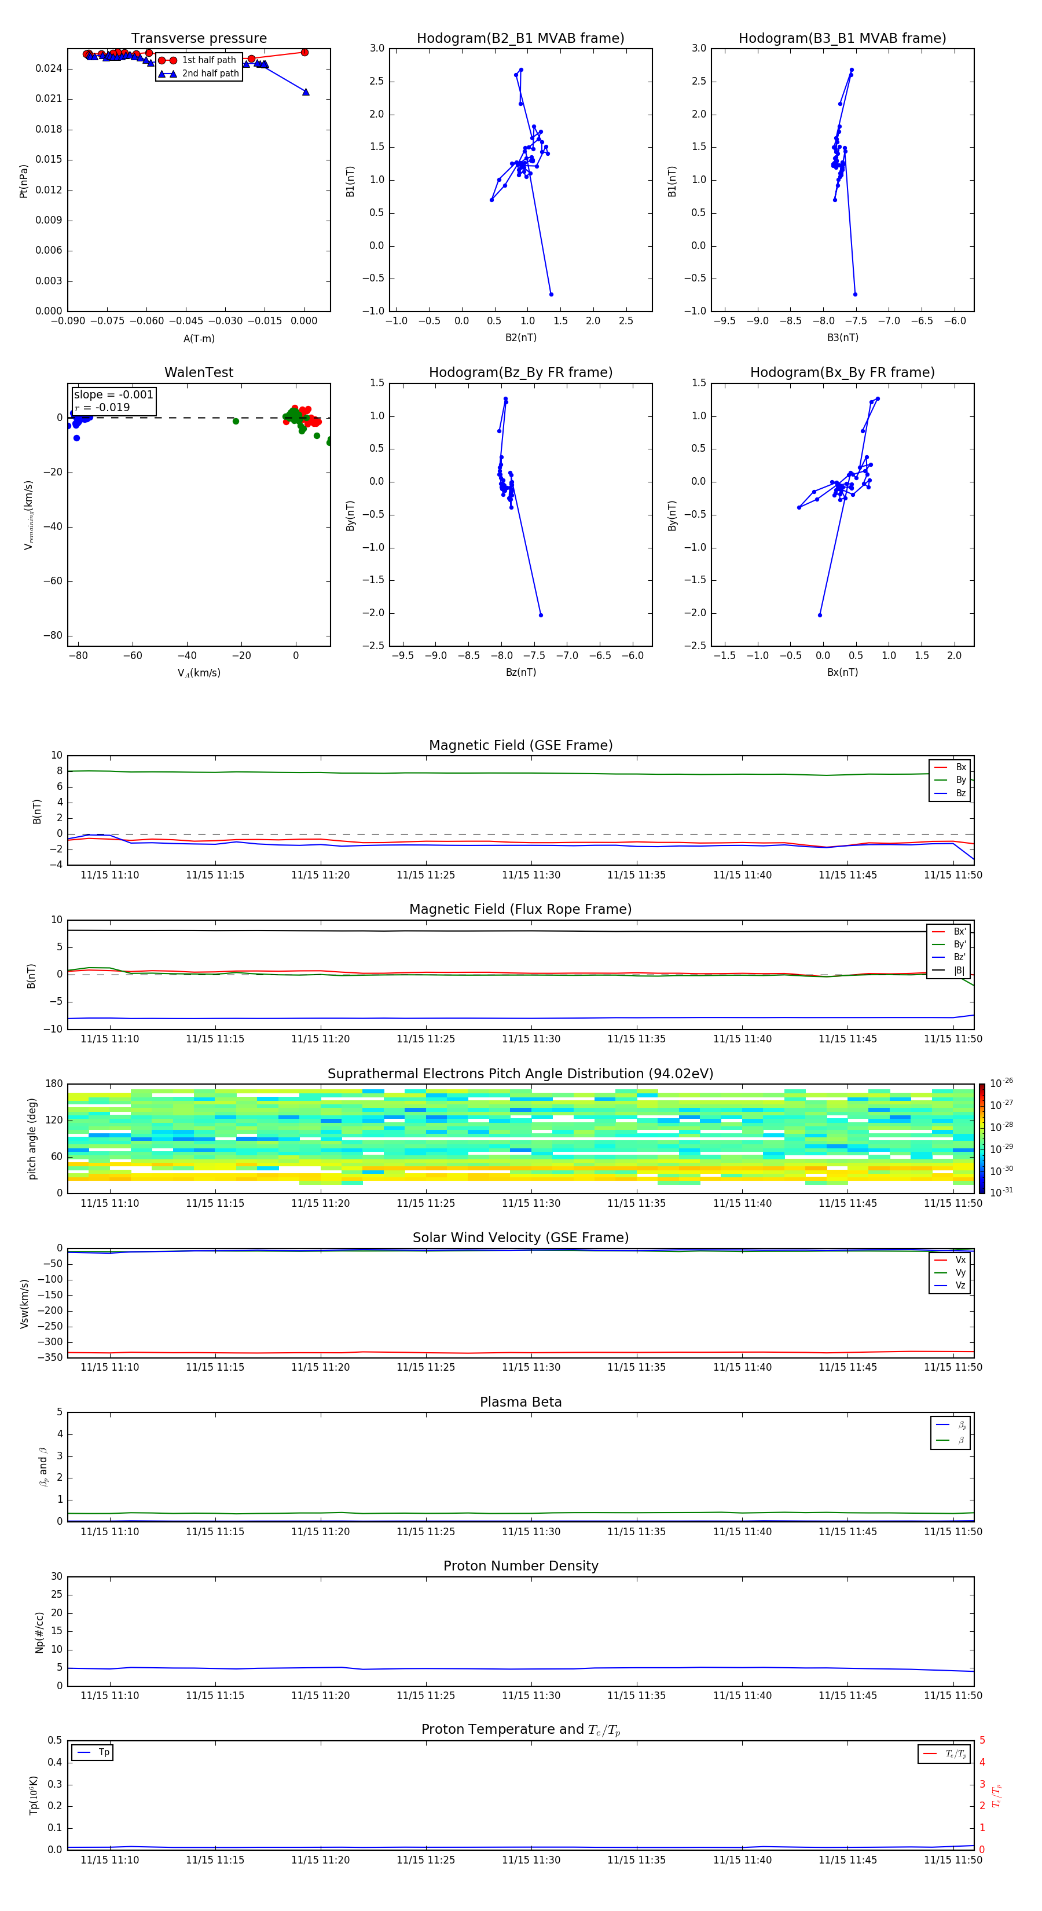Viewport: 1042px width, 1911px height.
Task: Click the Suprathermal Electrons Pitch Angle Distribution title
Action: tap(520, 1074)
